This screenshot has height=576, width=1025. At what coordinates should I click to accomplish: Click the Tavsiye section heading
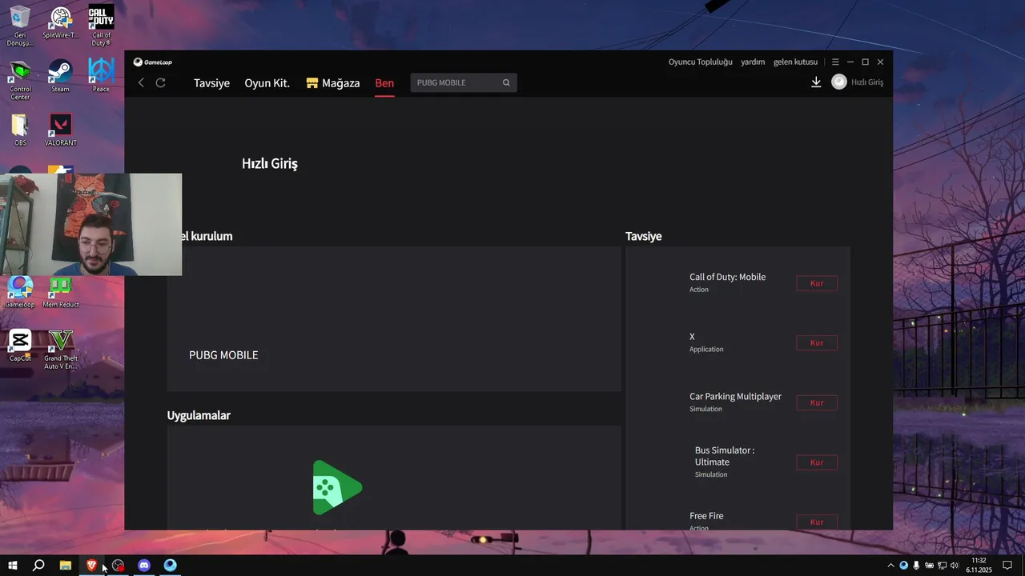[644, 236]
